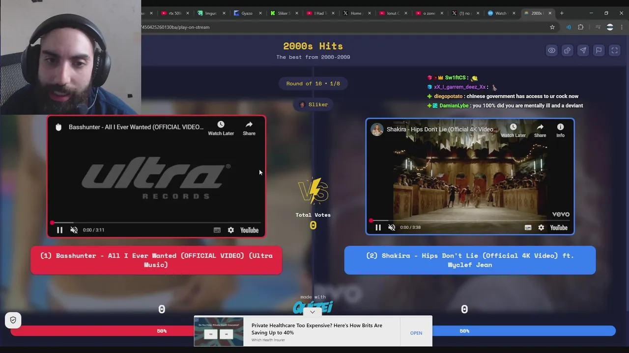Click the Sw1ftCS chat username
Viewport: 629px width, 353px height.
coord(456,77)
